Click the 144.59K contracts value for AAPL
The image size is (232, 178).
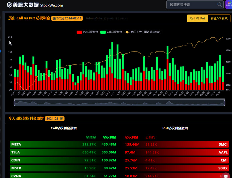[152, 152]
